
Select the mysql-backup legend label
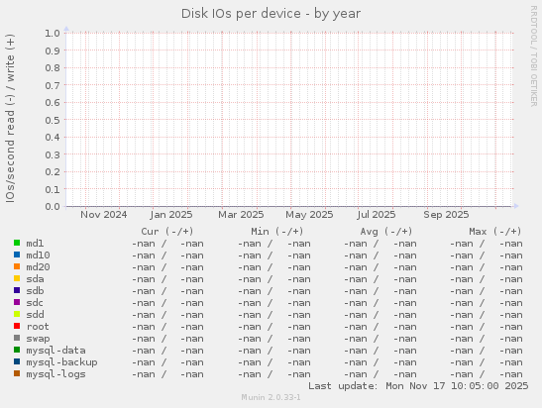(x=61, y=362)
